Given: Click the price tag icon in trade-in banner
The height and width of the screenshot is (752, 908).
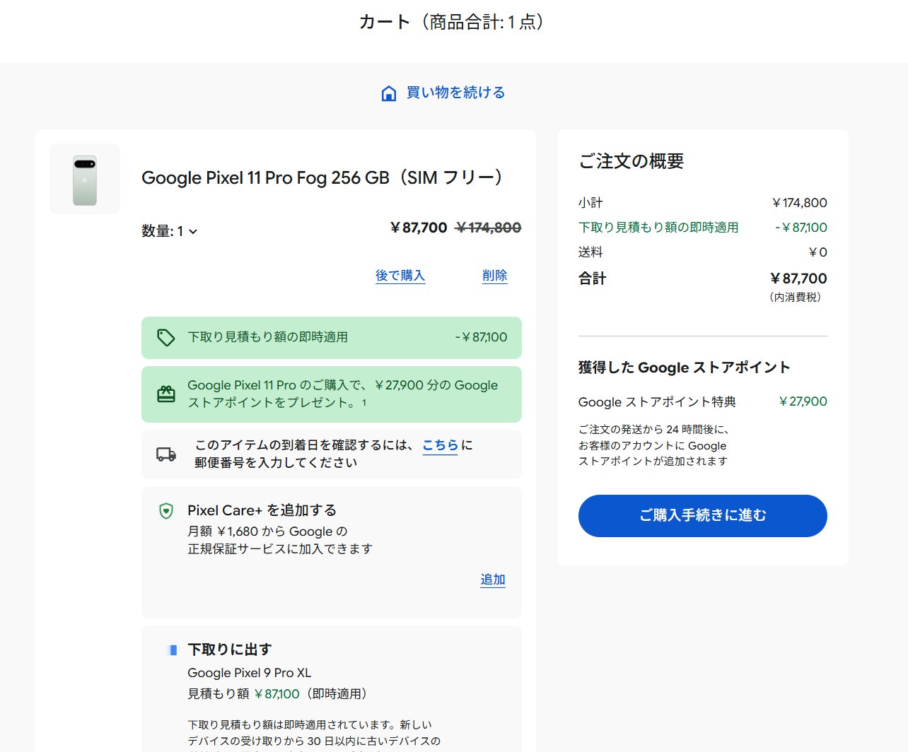Looking at the screenshot, I should point(166,338).
